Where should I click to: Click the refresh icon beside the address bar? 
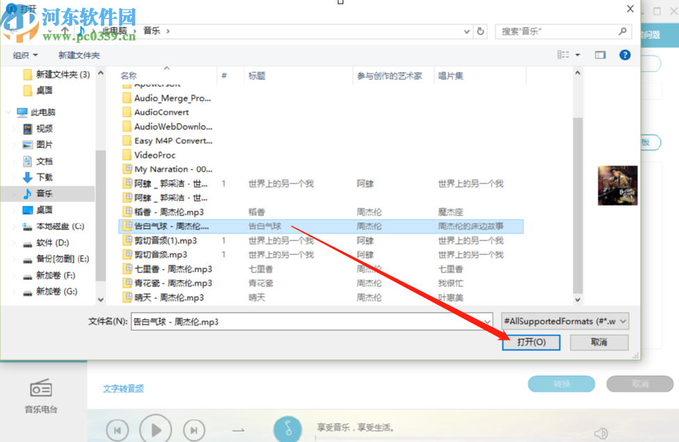coord(480,31)
